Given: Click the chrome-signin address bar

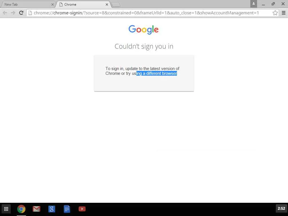Looking at the screenshot, I should tap(152, 13).
